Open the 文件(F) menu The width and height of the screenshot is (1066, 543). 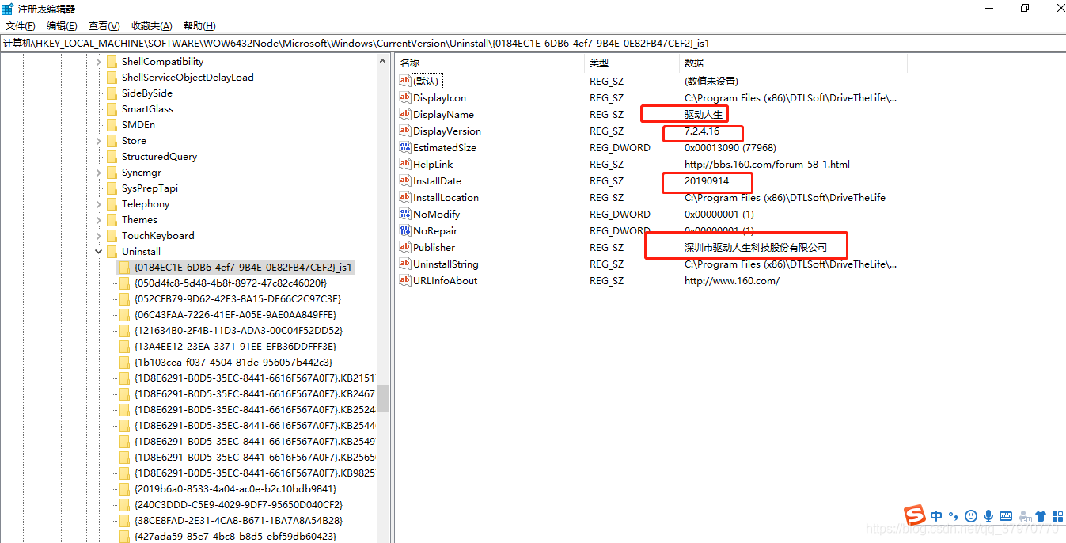[20, 26]
